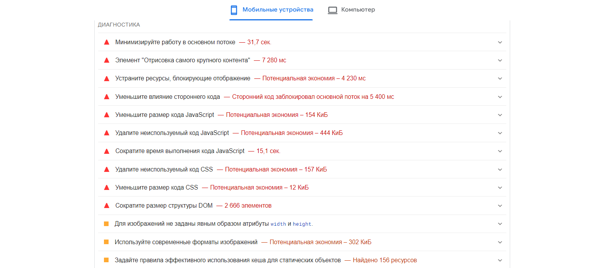This screenshot has height=268, width=596.
Task: Click the orange square beside Используйте современные форматы изображений
Action: (107, 242)
